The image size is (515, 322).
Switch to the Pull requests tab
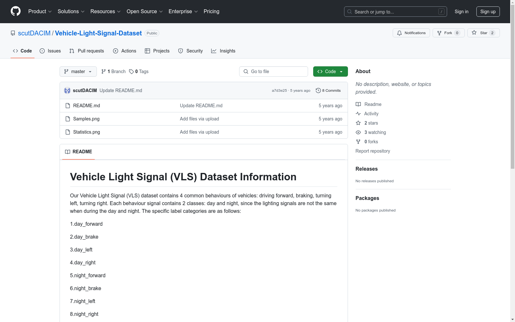click(x=87, y=51)
